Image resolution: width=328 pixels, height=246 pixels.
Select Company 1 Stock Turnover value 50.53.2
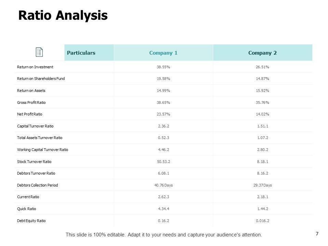[x=163, y=162]
